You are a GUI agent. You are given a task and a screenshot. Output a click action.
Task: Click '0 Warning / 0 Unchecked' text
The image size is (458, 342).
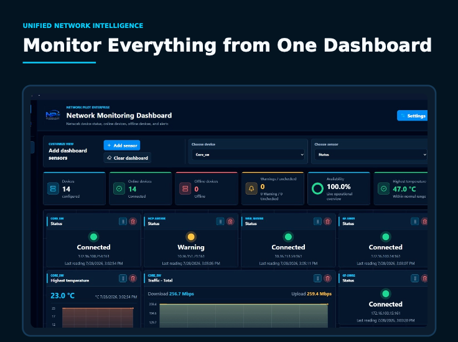point(271,196)
